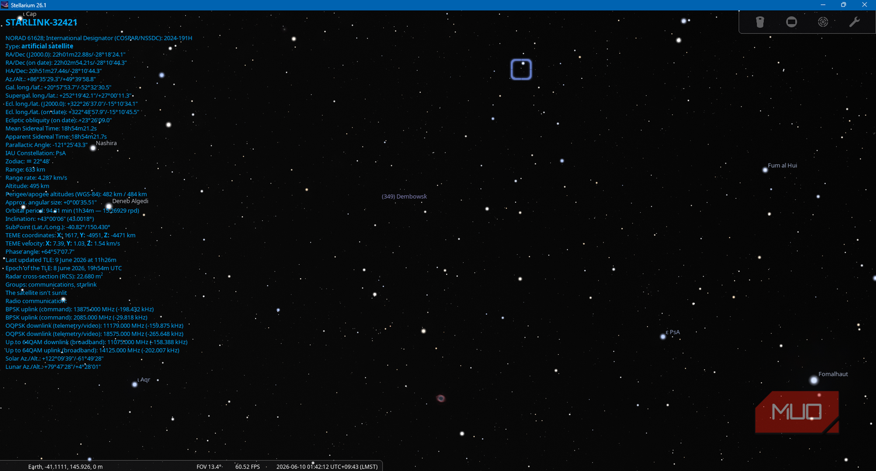Viewport: 876px width, 471px height.
Task: Click the 'Inclination: +43°00'06"' line
Action: tap(50, 219)
